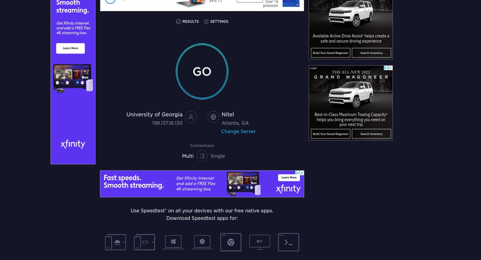Open the macOS app download icon

tap(202, 242)
